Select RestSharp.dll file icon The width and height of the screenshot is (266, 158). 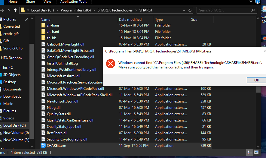coord(43,133)
